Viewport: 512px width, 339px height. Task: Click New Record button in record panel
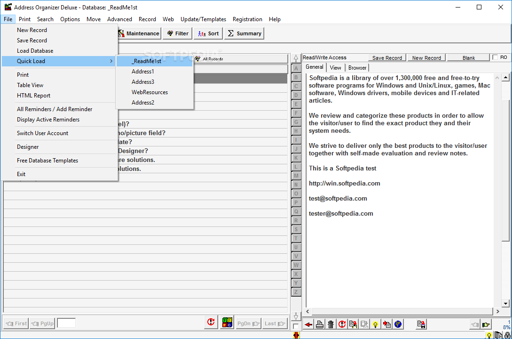tap(426, 57)
